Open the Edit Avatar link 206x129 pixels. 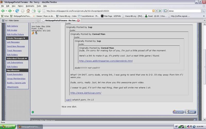(12, 30)
